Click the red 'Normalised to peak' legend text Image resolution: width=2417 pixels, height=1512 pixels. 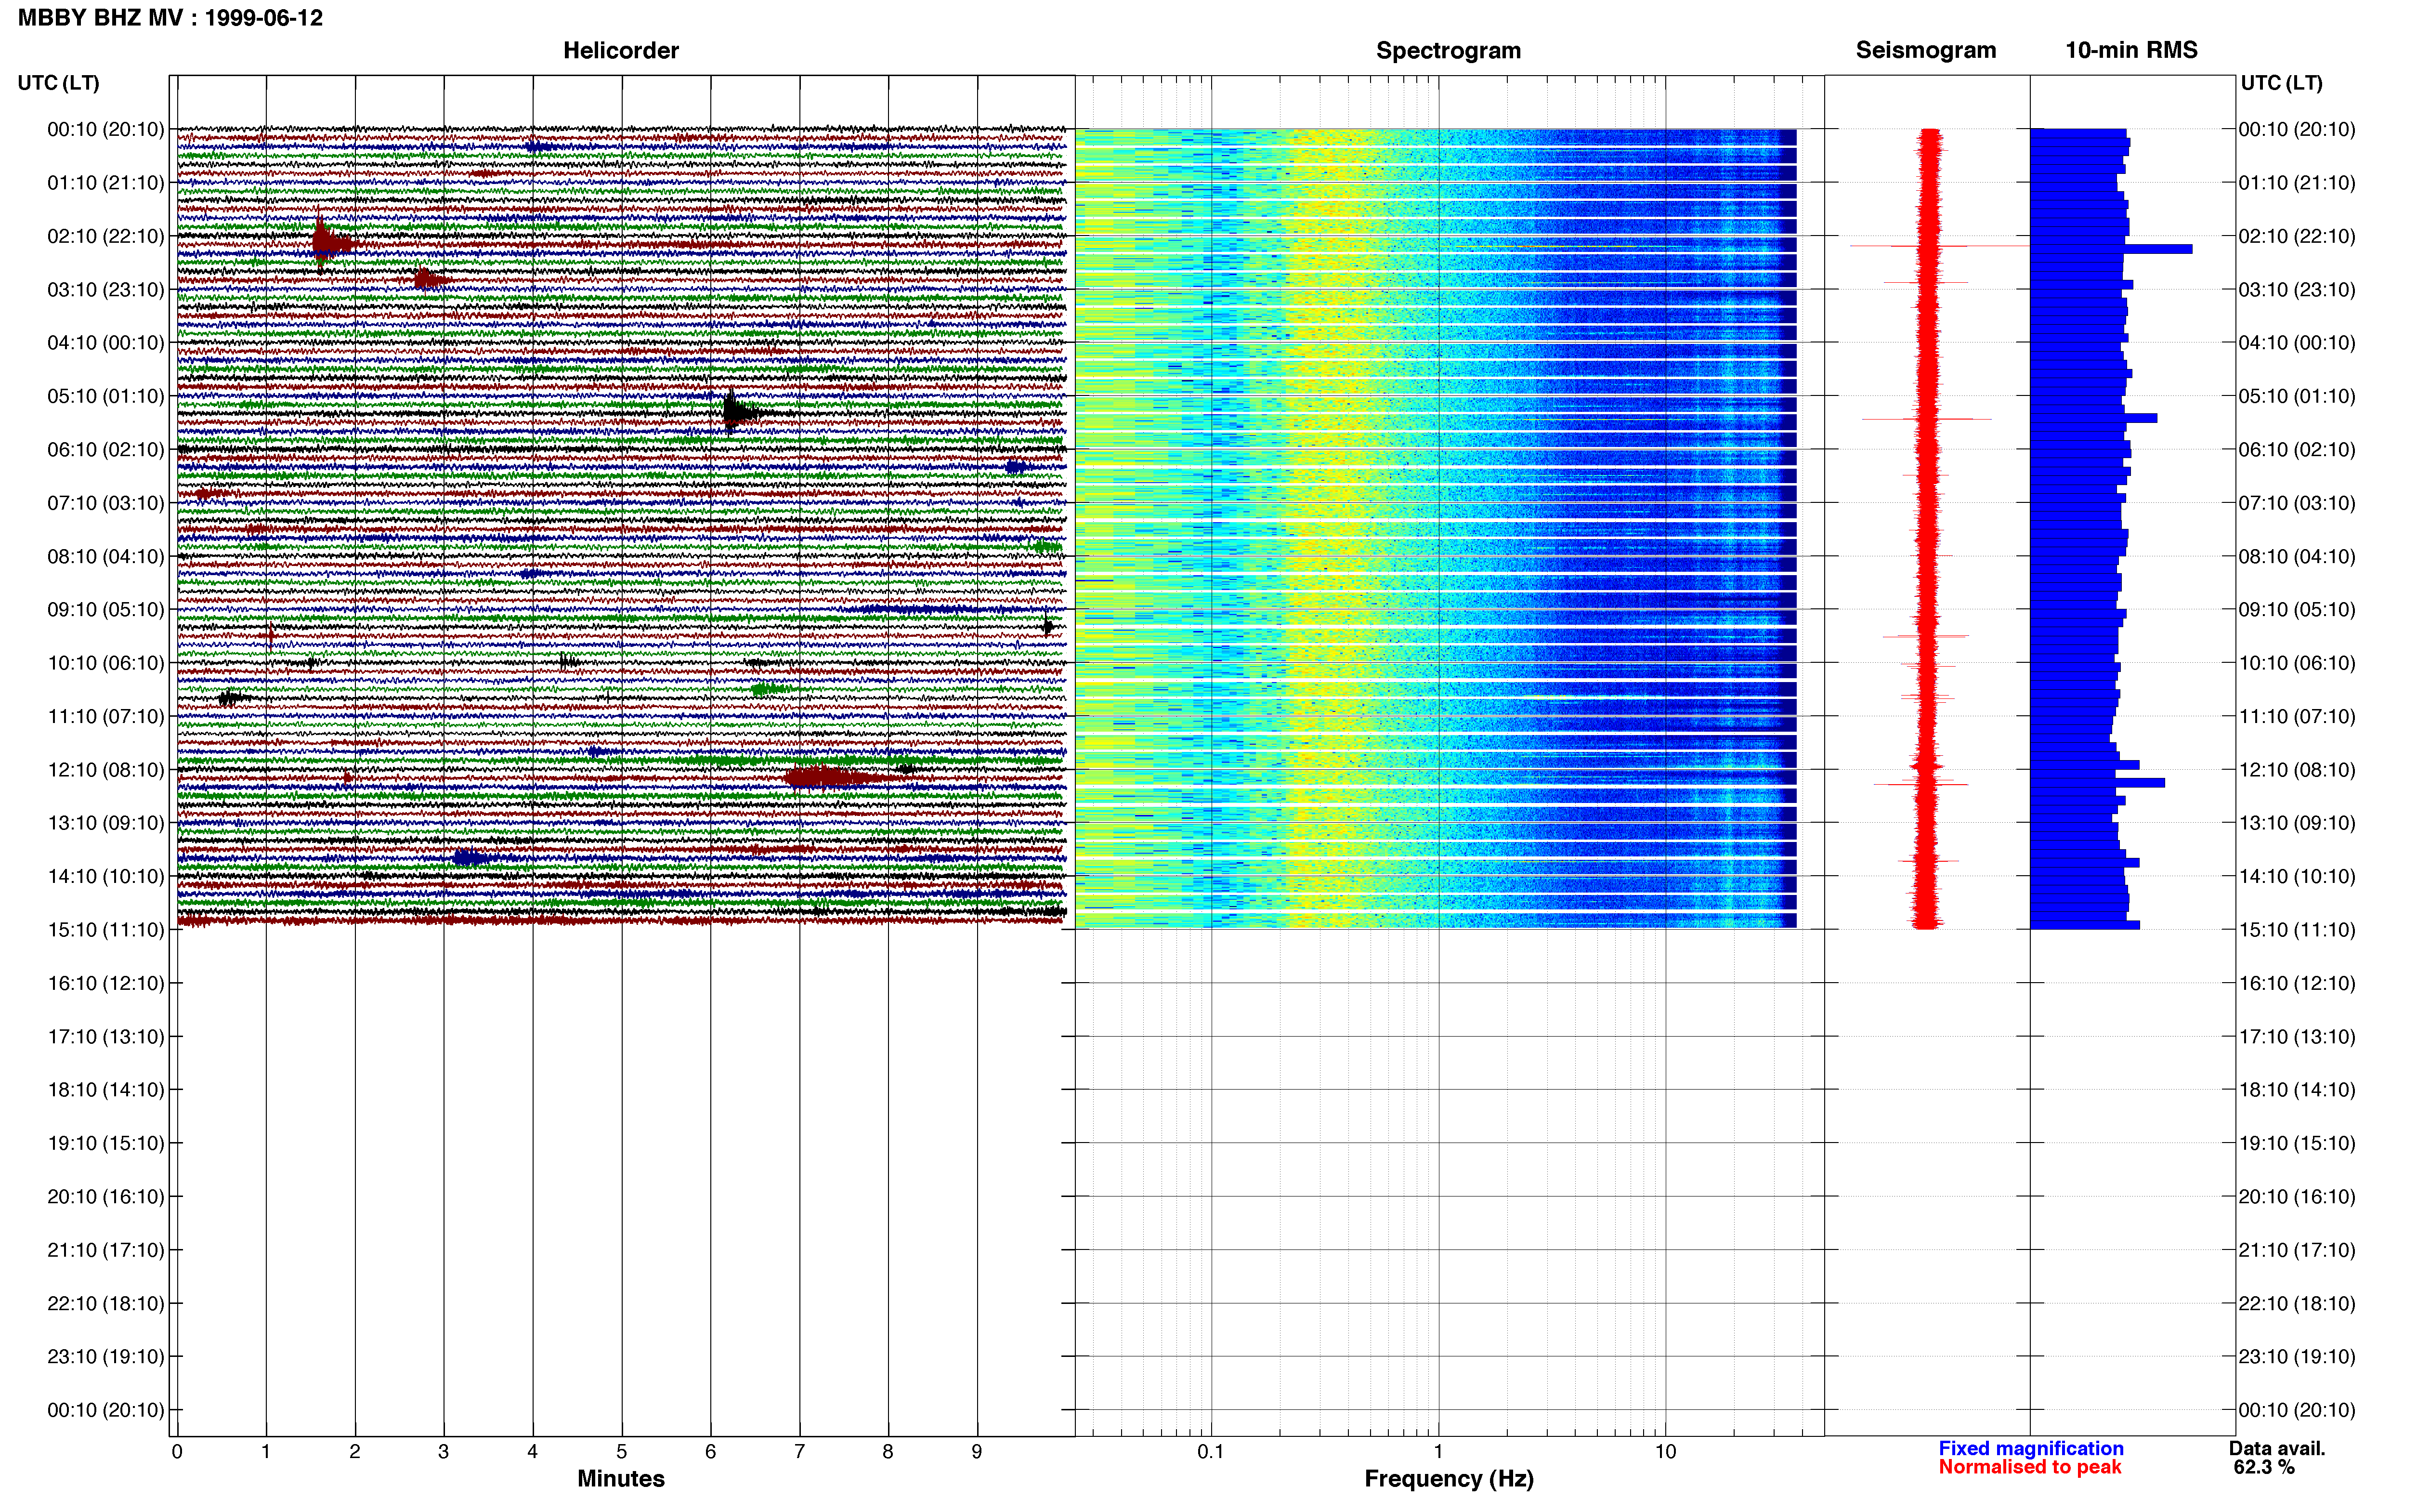2029,1467
